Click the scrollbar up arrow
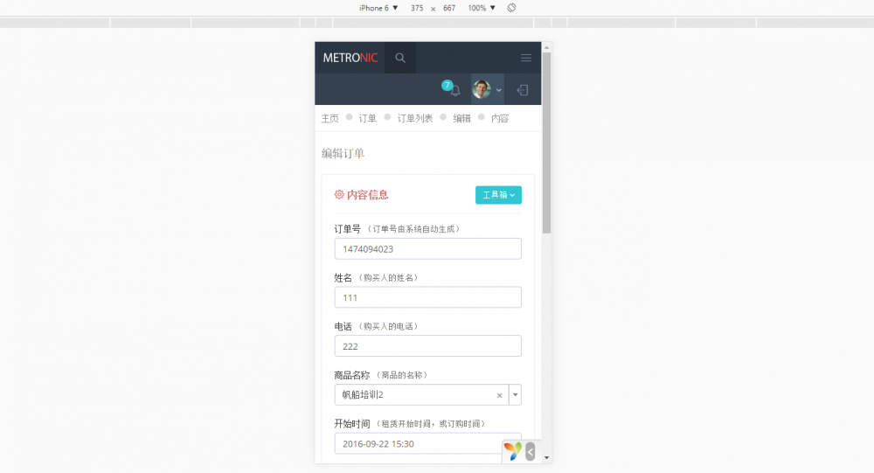 point(547,47)
